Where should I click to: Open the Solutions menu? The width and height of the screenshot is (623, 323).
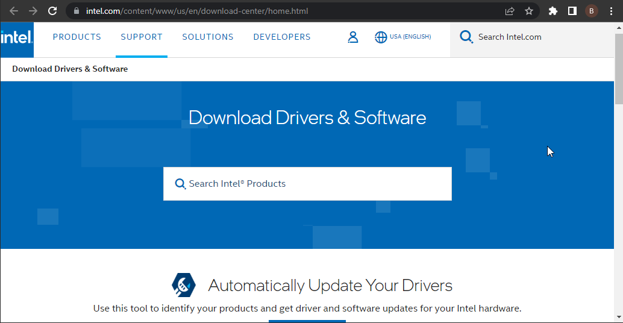tap(208, 37)
